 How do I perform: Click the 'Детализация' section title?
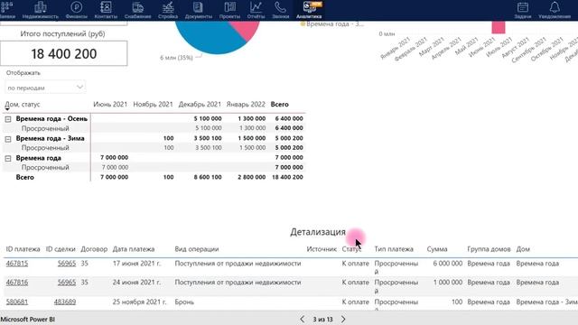pos(318,232)
